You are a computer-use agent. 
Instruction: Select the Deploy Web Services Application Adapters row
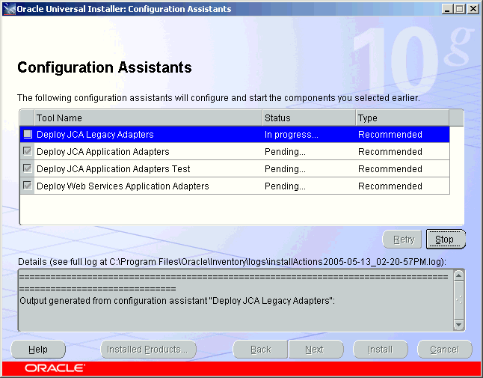(x=235, y=186)
